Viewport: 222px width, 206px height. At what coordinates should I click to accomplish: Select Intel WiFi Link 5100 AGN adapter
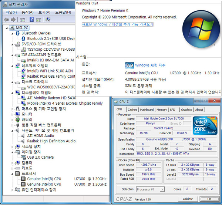point(50,71)
